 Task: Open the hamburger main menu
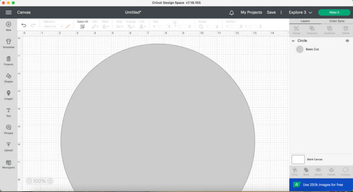[8, 13]
